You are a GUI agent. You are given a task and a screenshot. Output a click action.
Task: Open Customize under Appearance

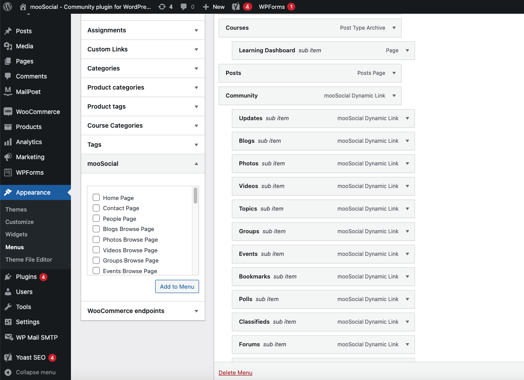(20, 222)
